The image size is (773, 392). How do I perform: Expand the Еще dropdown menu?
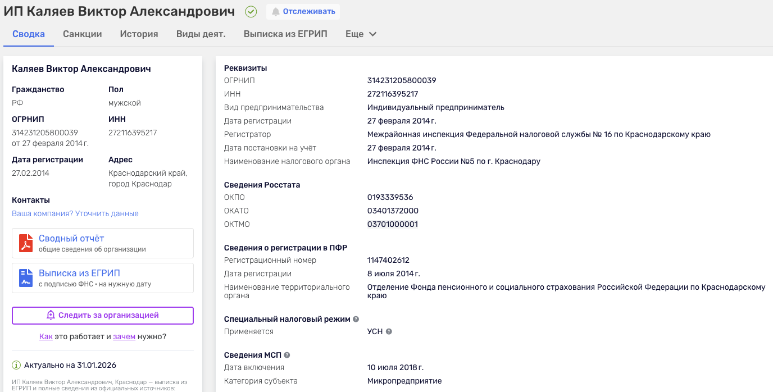coord(361,34)
